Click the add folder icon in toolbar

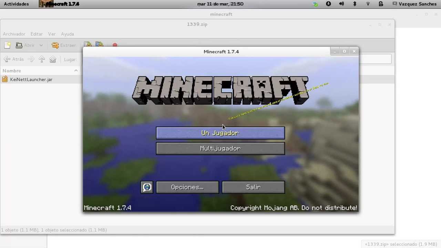100,45
